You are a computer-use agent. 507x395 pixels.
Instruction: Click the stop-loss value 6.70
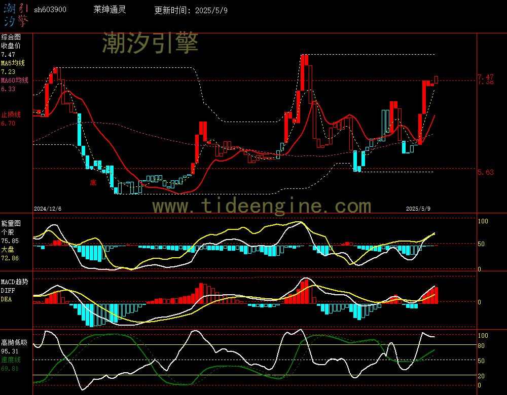pos(8,124)
